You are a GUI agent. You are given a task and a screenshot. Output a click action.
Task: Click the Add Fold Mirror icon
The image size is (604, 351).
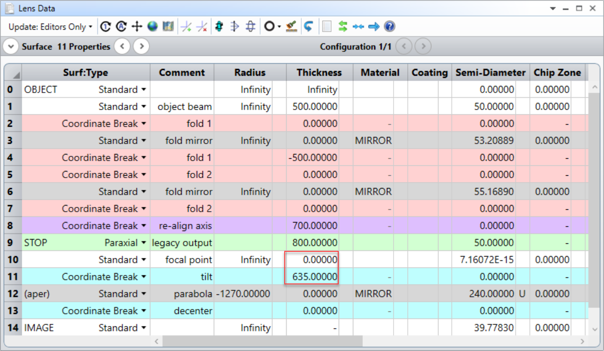(186, 27)
